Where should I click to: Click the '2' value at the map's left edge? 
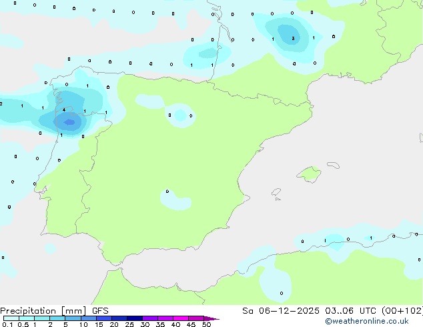point(1,104)
